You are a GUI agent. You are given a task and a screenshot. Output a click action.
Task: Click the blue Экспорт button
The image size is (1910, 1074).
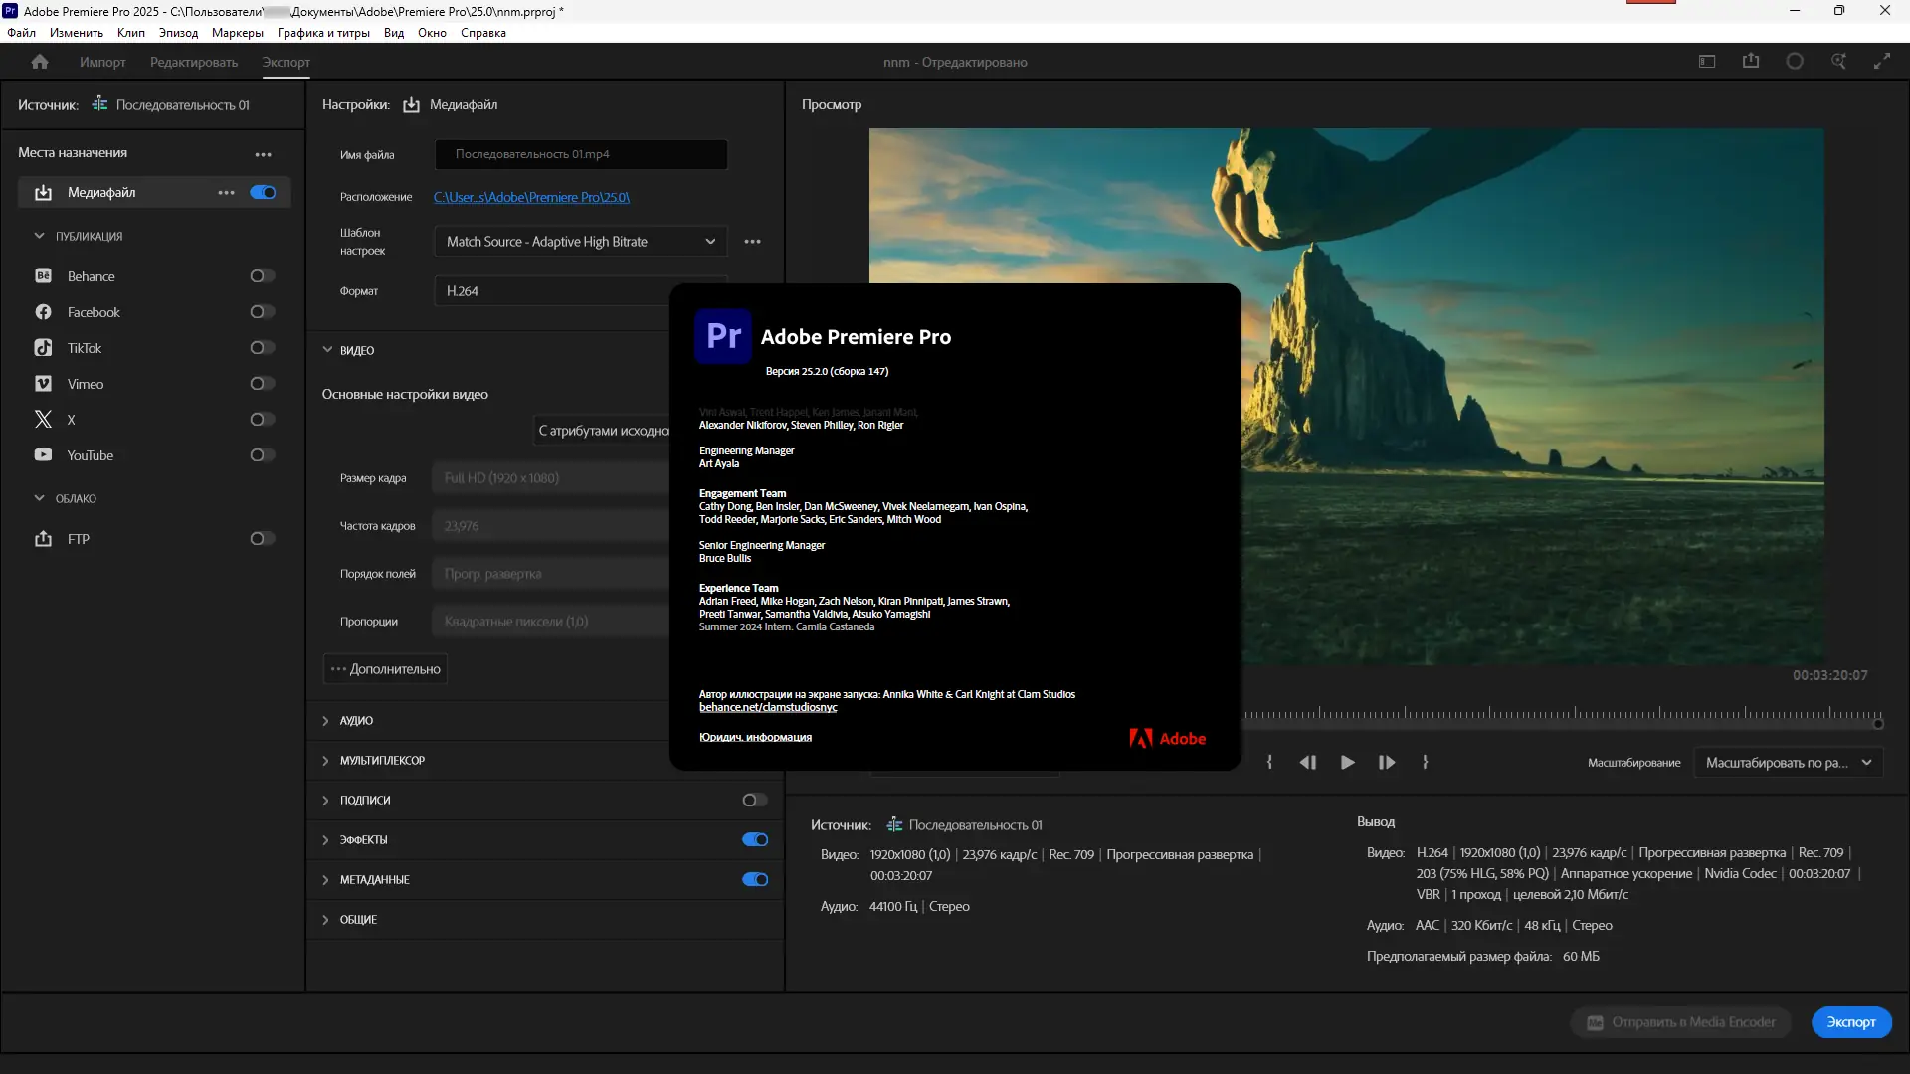[1850, 1022]
